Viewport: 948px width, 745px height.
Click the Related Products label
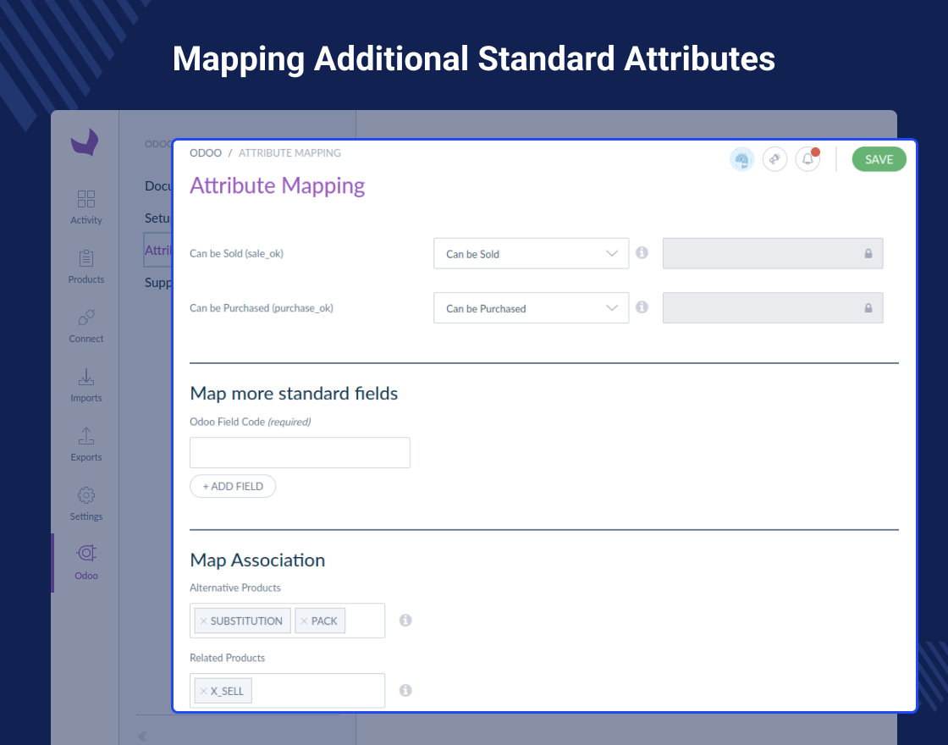(x=228, y=658)
